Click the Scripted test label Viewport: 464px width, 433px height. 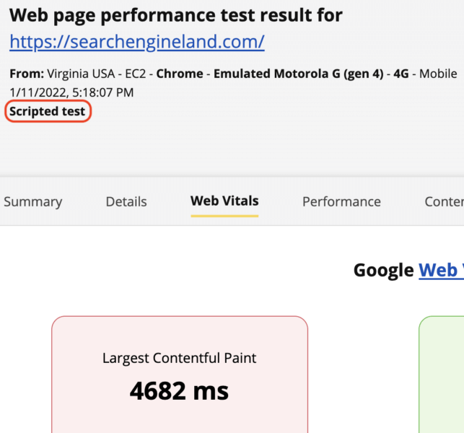tap(48, 111)
